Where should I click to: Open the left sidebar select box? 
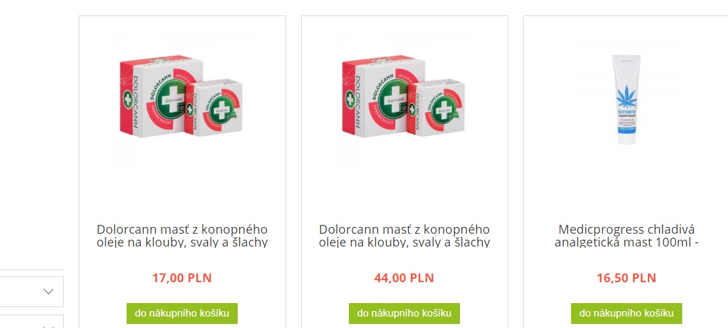32,292
